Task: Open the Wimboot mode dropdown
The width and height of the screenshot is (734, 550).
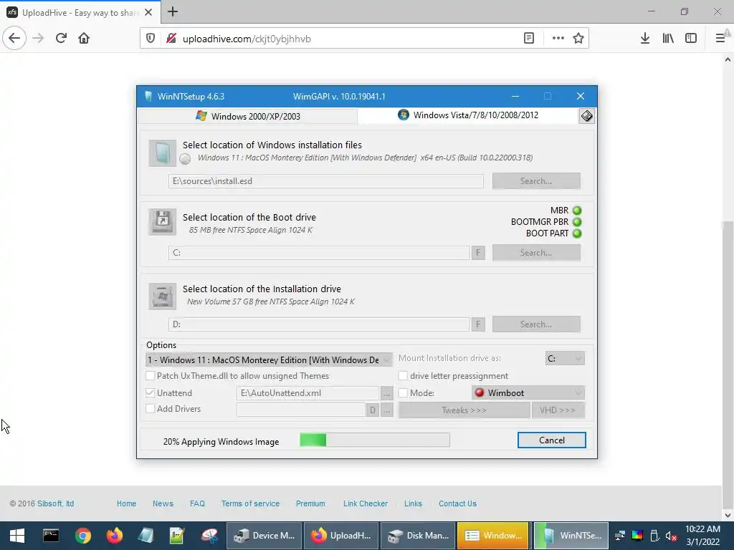Action: click(528, 393)
